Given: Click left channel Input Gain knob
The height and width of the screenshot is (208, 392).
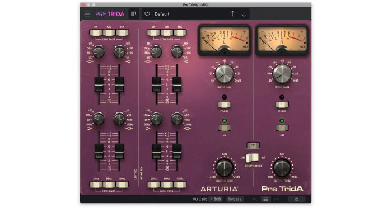Looking at the screenshot, I should (224, 74).
